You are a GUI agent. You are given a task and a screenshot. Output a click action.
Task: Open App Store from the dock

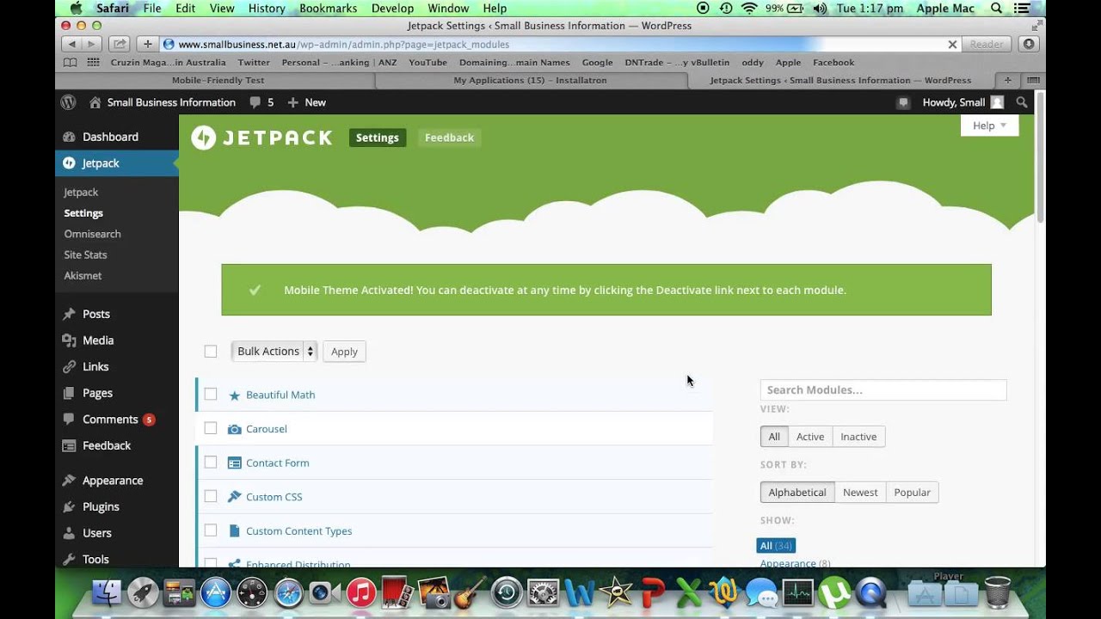216,592
